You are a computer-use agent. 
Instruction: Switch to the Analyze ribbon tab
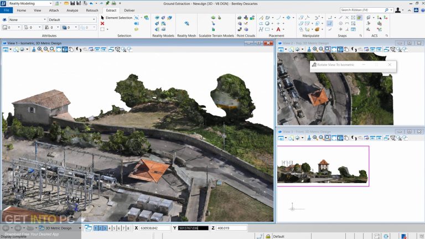pyautogui.click(x=72, y=10)
